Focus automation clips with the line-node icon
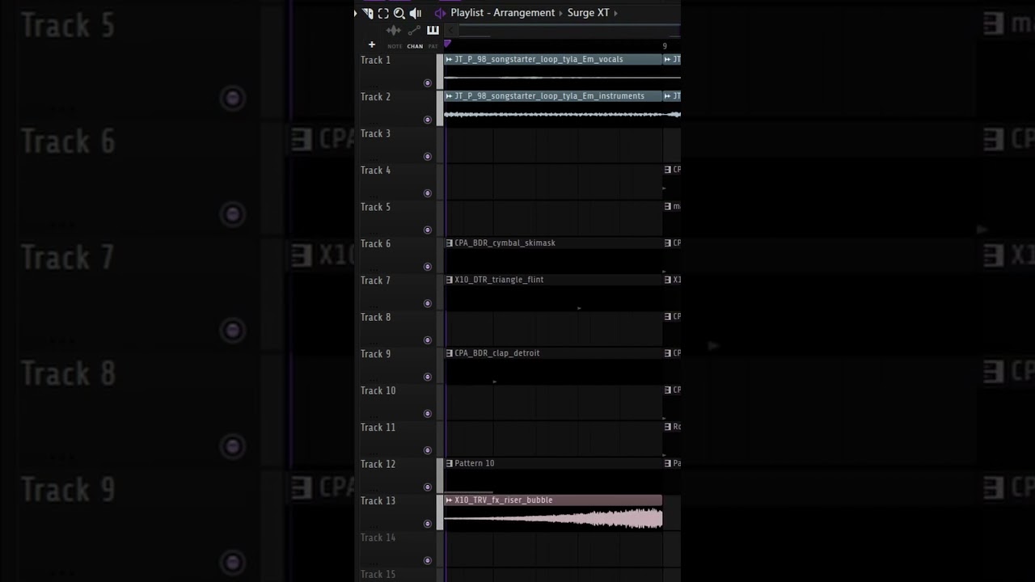The width and height of the screenshot is (1035, 582). tap(414, 31)
